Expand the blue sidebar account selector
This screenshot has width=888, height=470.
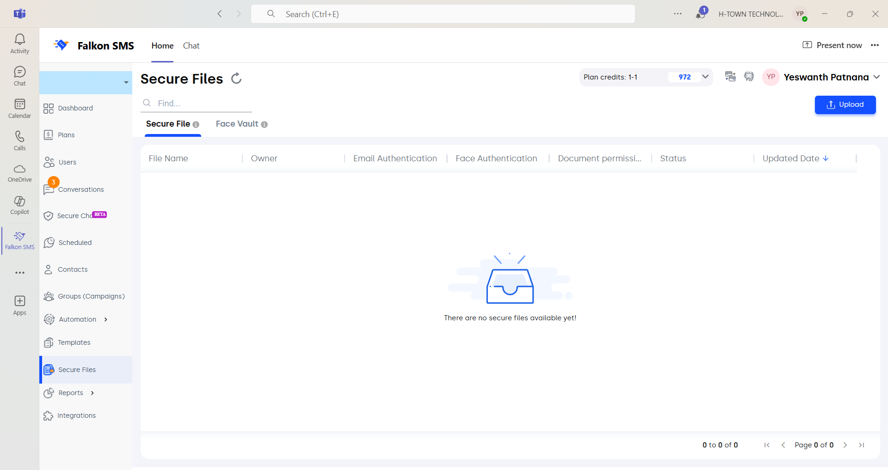coord(86,82)
